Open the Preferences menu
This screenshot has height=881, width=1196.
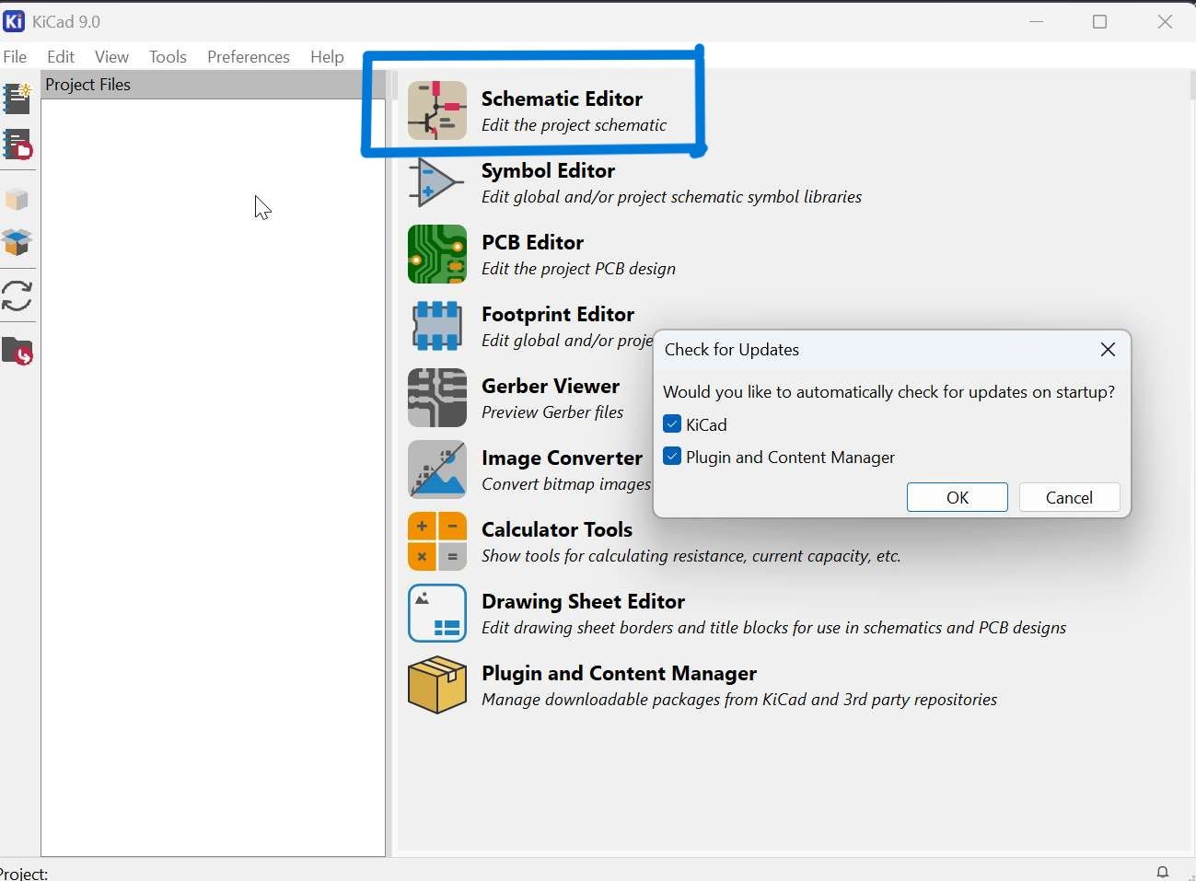(x=249, y=57)
